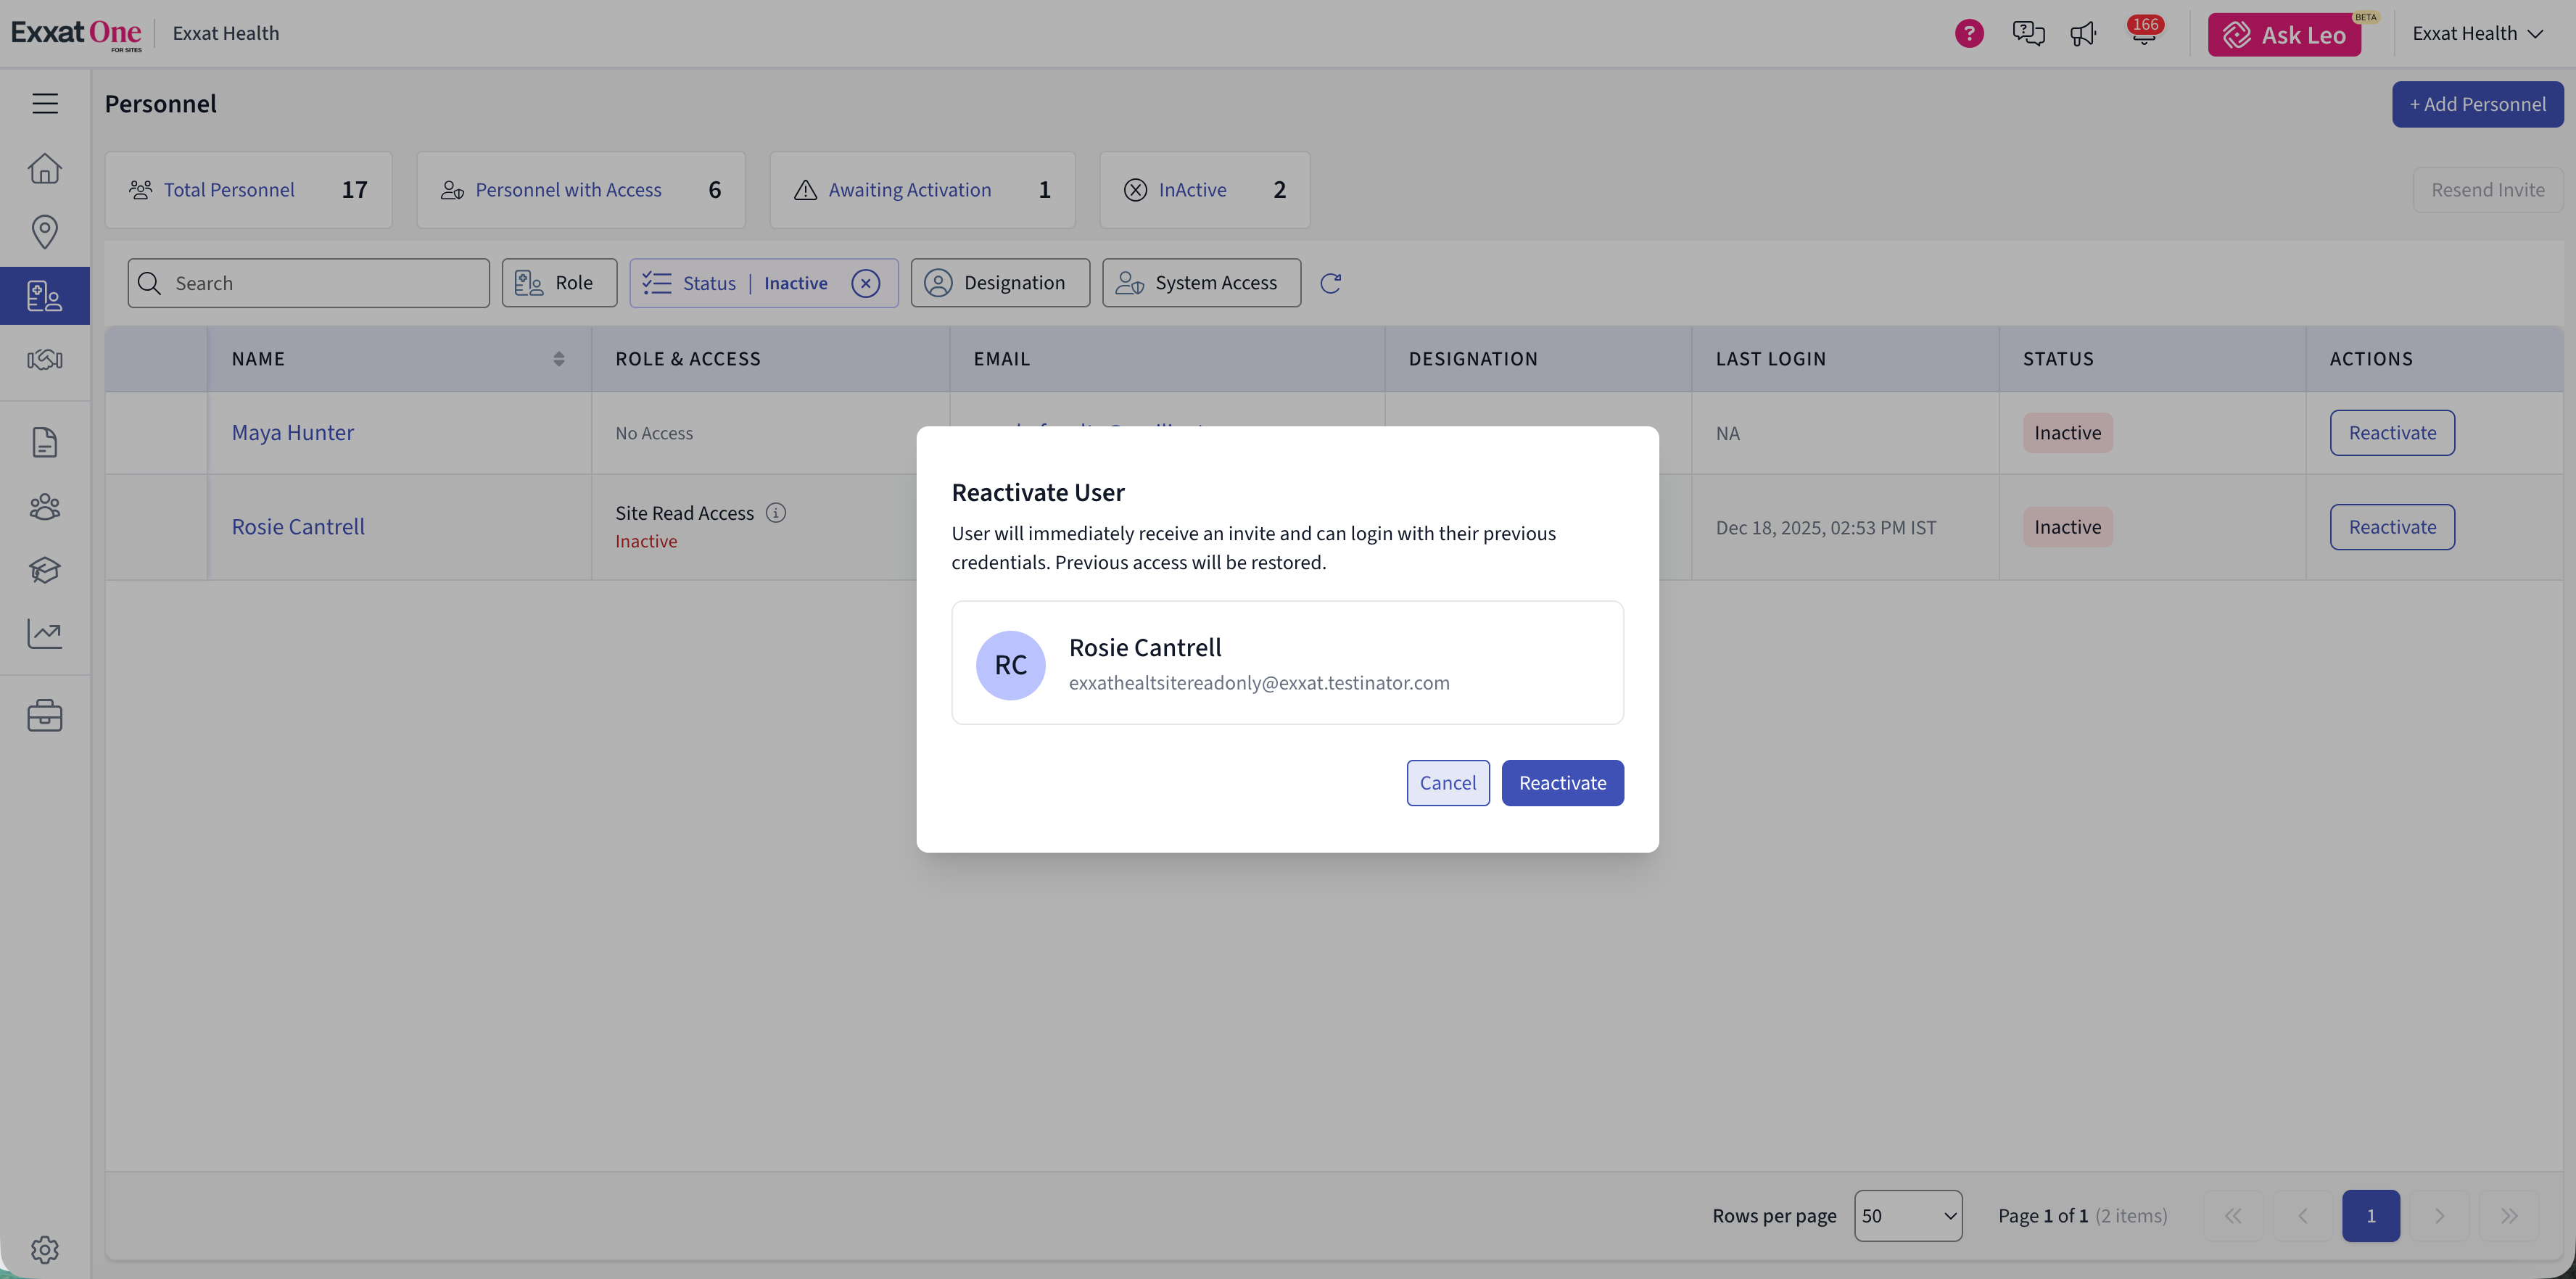2576x1279 pixels.
Task: Open Maya Hunter profile link
Action: 293,433
